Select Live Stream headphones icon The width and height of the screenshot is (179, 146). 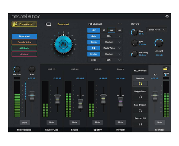click(x=140, y=111)
